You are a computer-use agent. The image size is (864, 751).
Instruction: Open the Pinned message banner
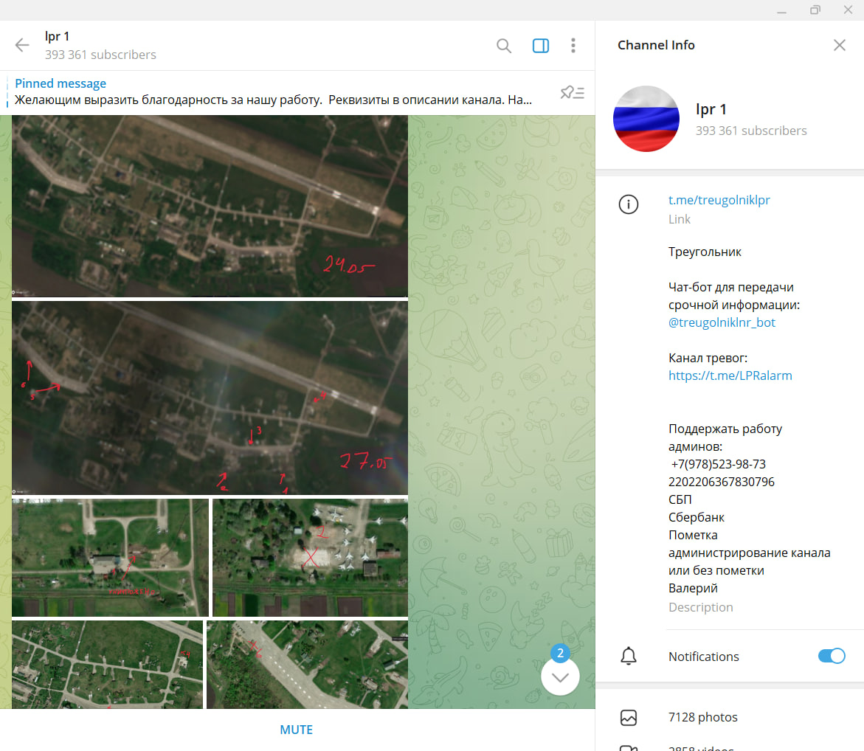[x=273, y=92]
